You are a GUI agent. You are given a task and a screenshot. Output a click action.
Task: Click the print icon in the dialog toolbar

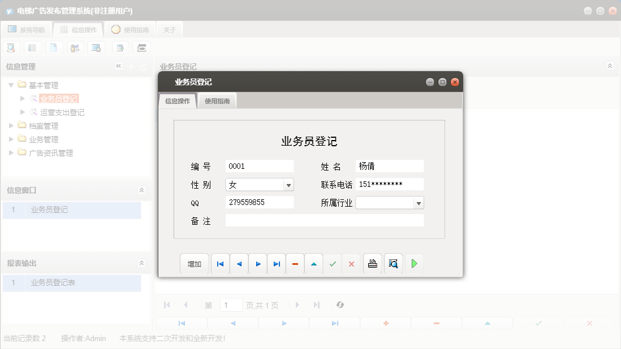(x=372, y=263)
